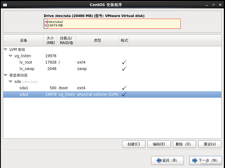
Task: Collapse the sda drive node
Action: click(x=11, y=81)
